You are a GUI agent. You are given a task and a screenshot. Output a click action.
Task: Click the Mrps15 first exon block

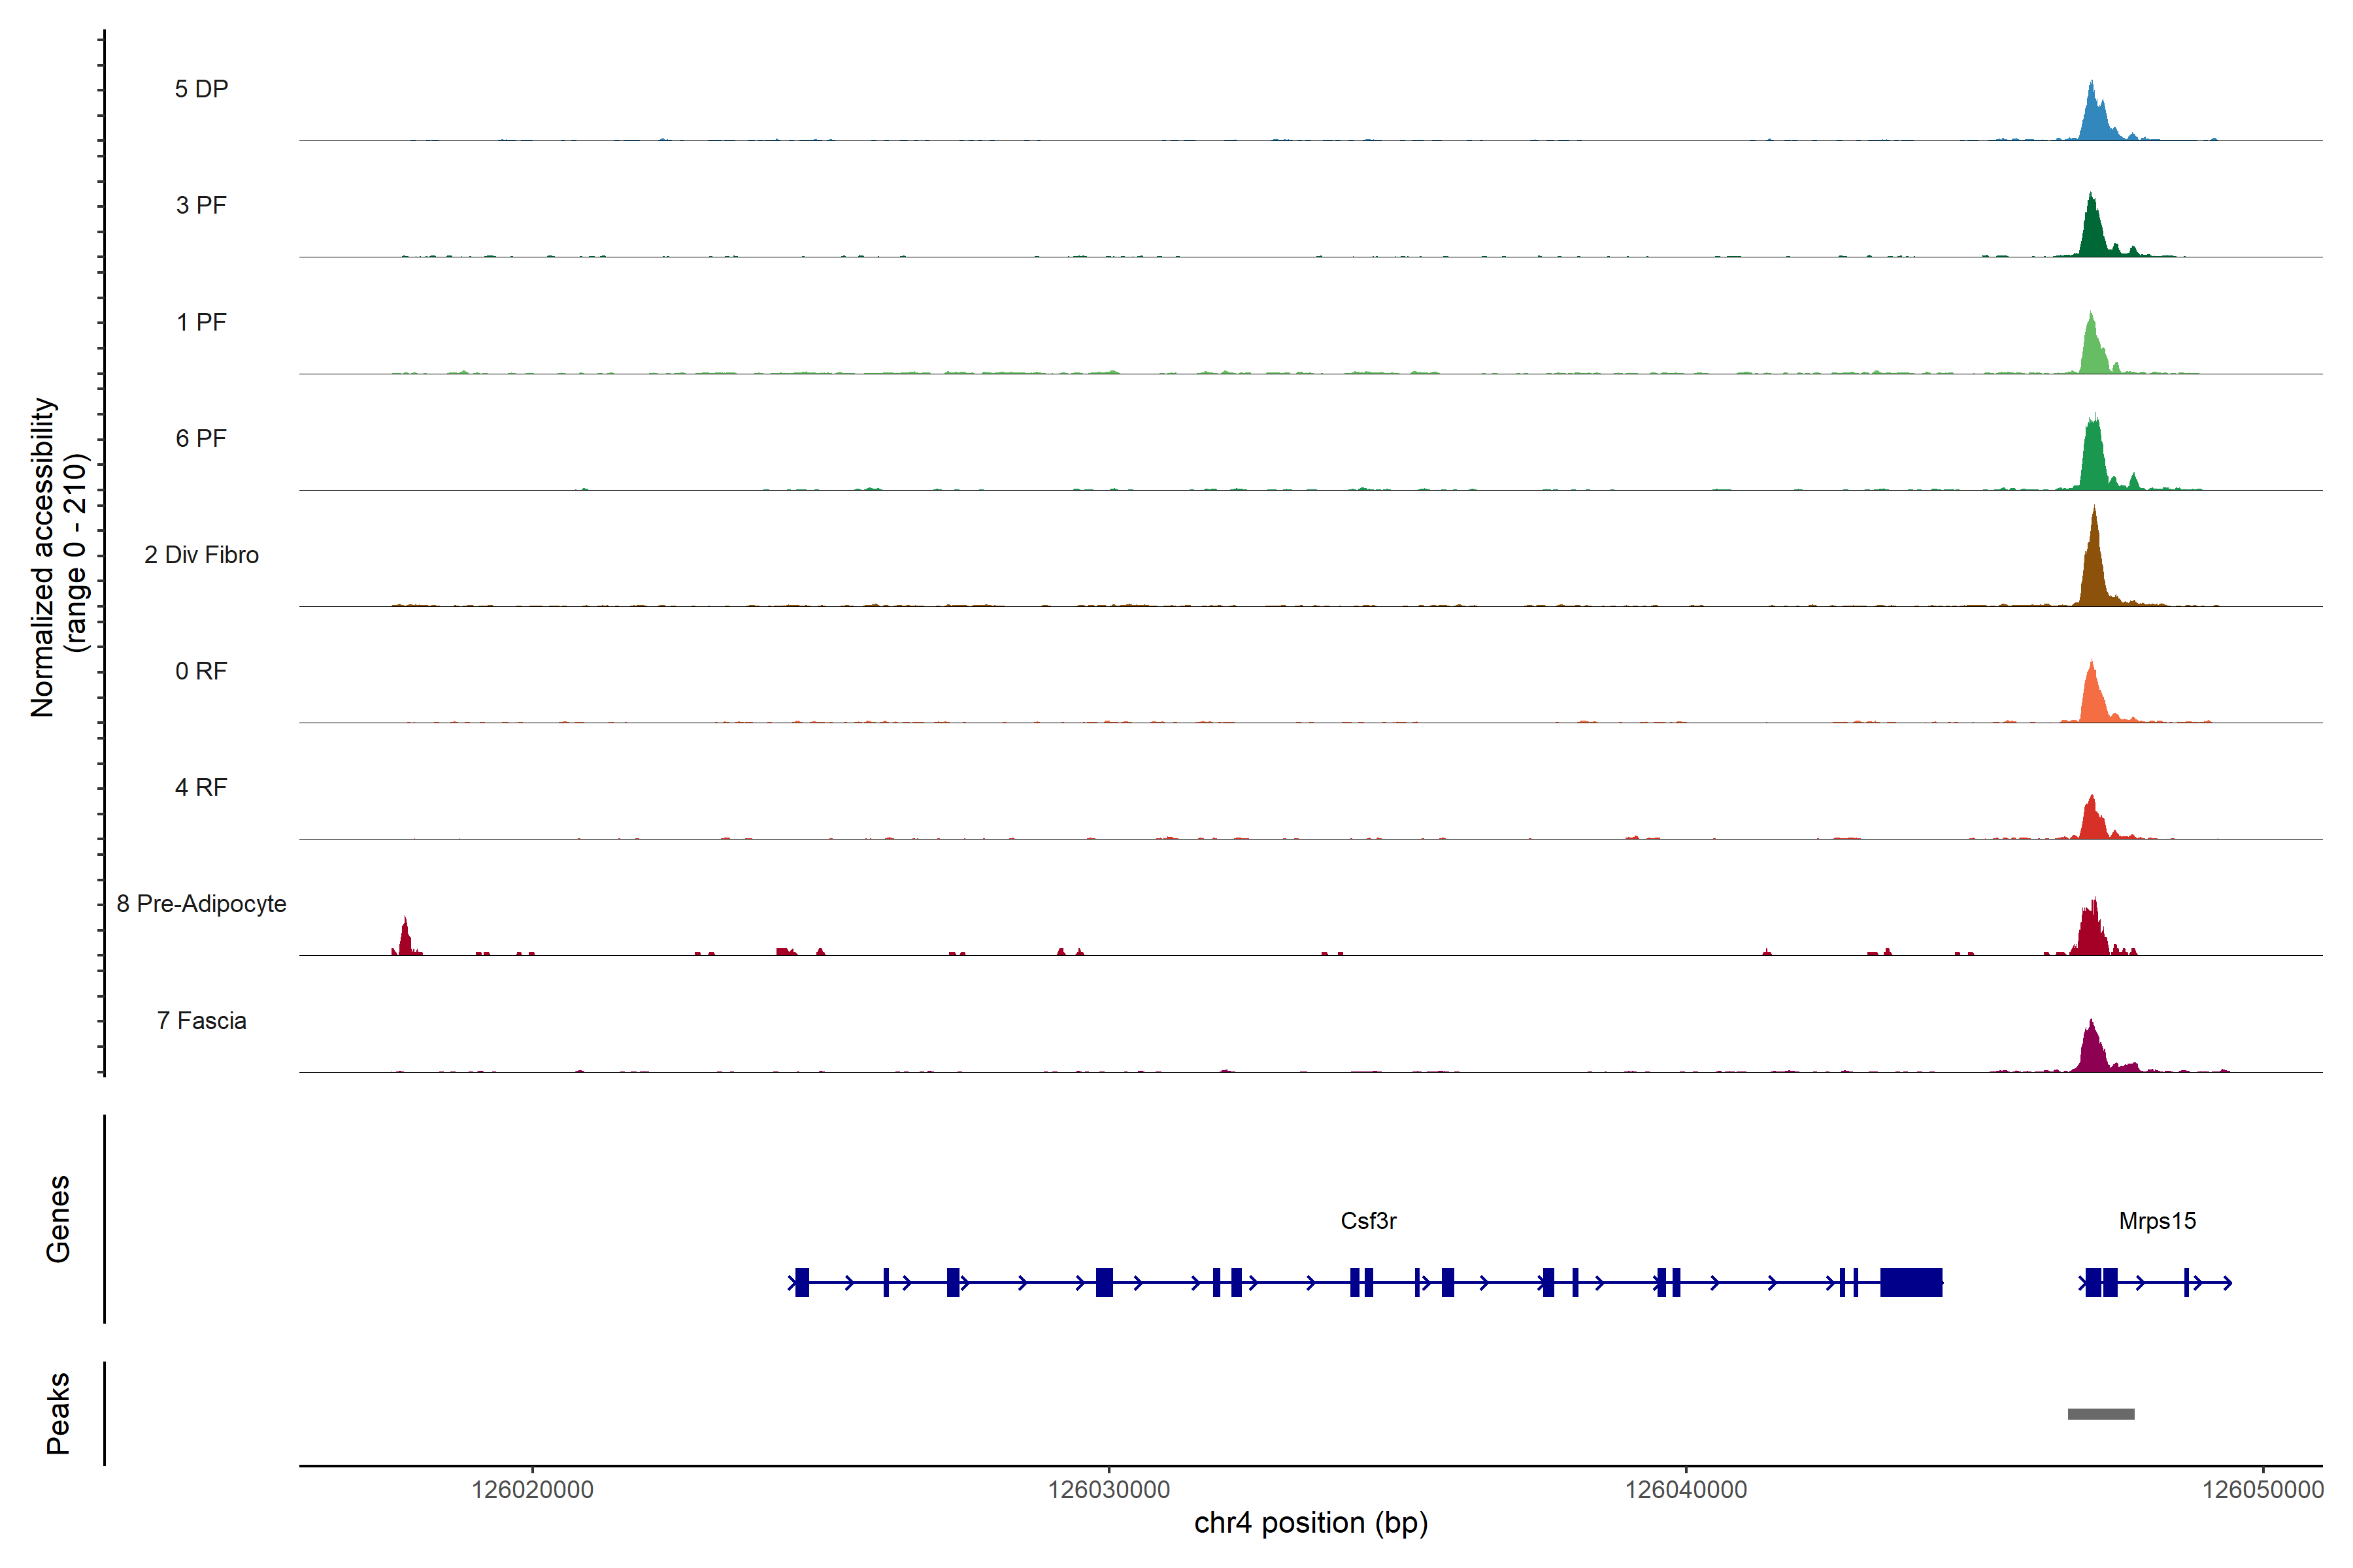pos(2093,1282)
